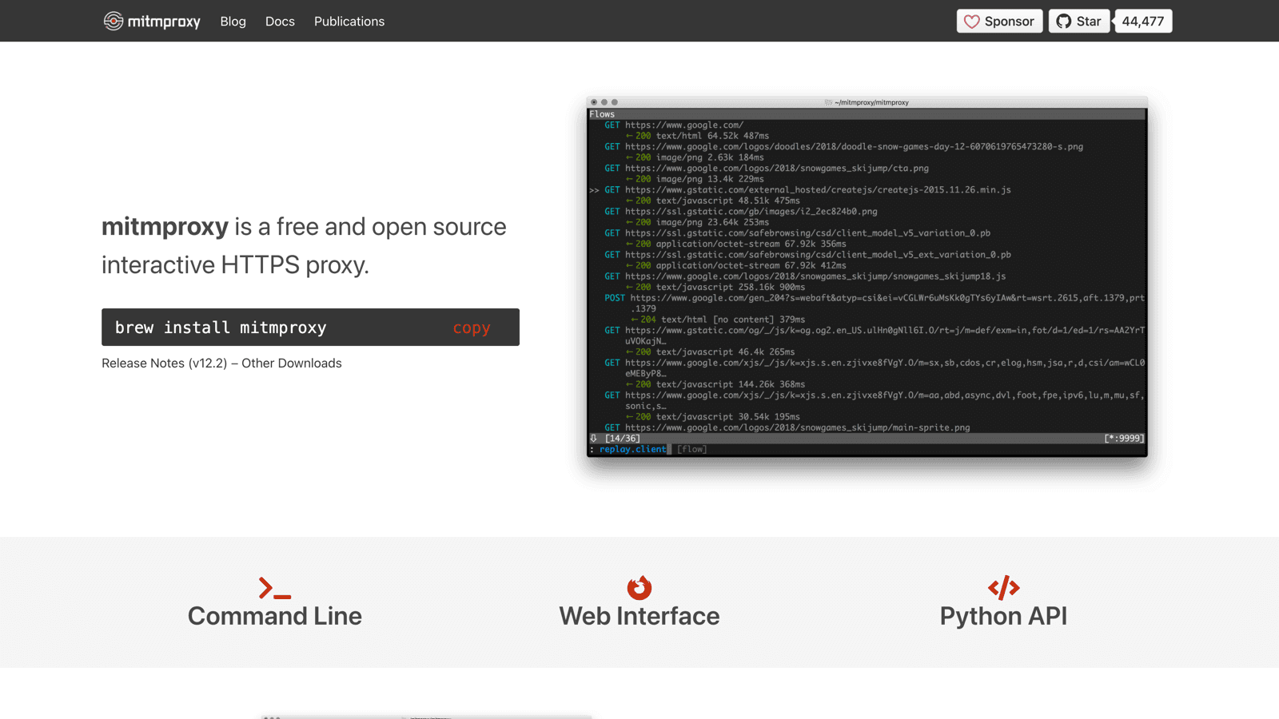Open the Other Downloads link
The image size is (1279, 719).
292,363
